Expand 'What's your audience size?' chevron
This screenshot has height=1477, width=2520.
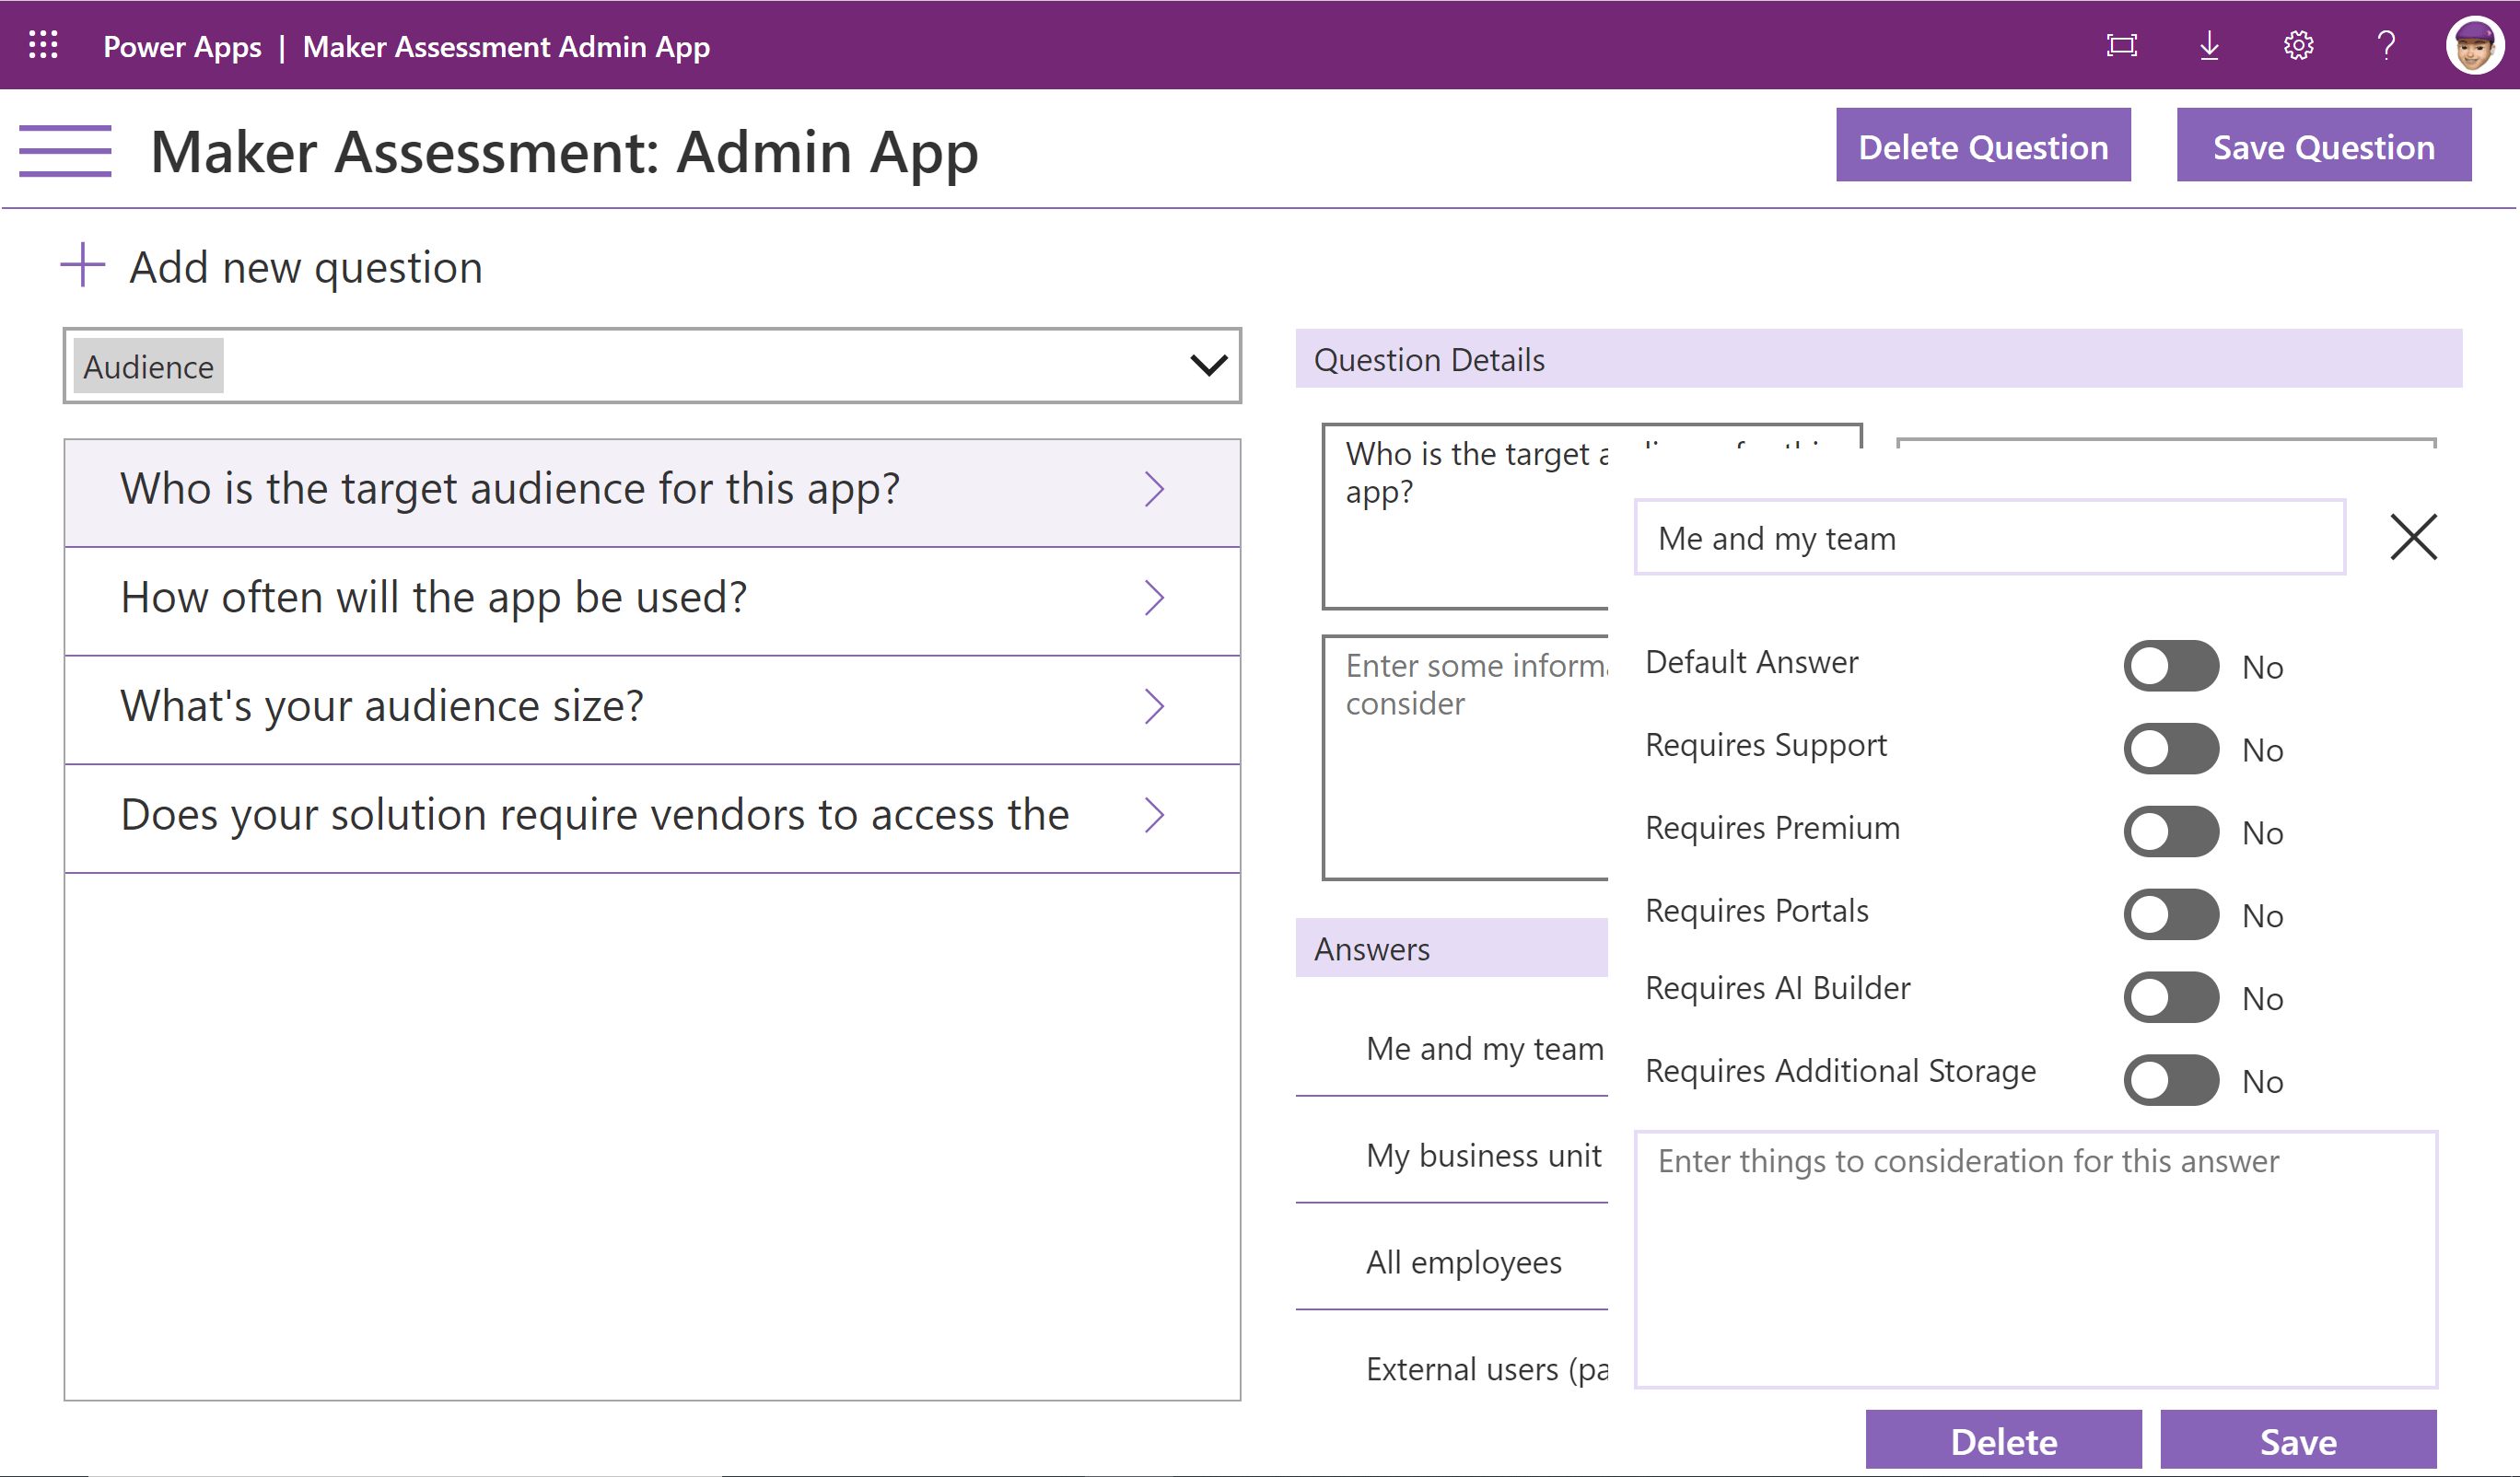(x=1154, y=707)
